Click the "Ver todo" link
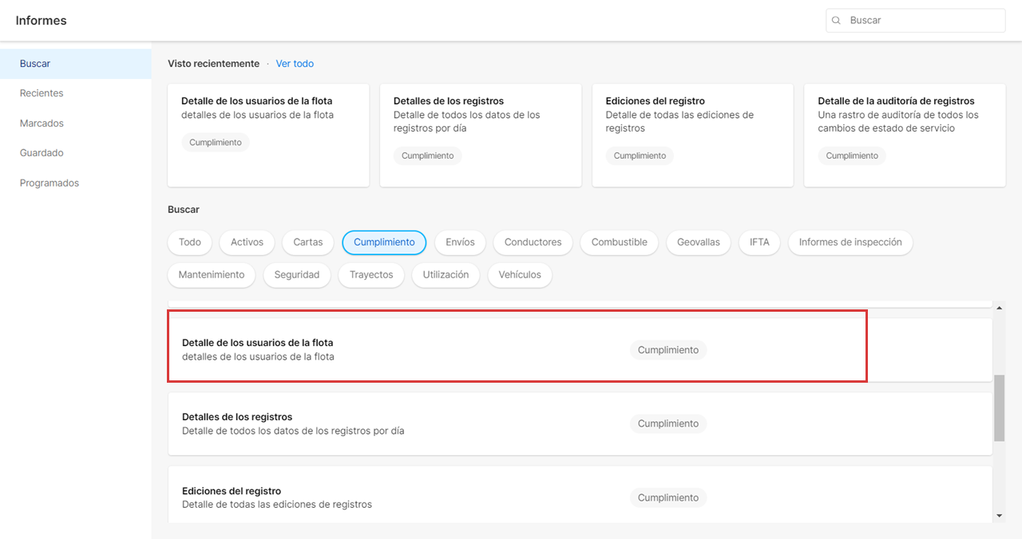The width and height of the screenshot is (1022, 539). pyautogui.click(x=295, y=63)
